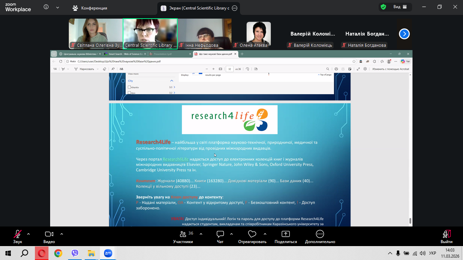Switch to the Conference tab
This screenshot has width=463, height=260.
click(x=90, y=8)
